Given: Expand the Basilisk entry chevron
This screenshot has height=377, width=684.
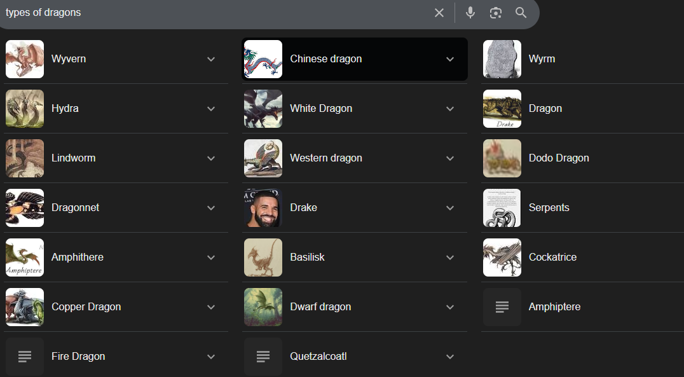Looking at the screenshot, I should click(450, 257).
